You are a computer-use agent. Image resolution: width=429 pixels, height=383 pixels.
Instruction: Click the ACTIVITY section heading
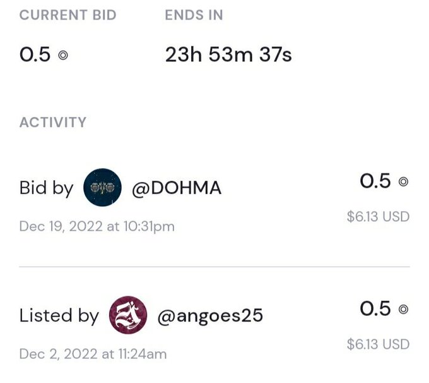coord(53,122)
